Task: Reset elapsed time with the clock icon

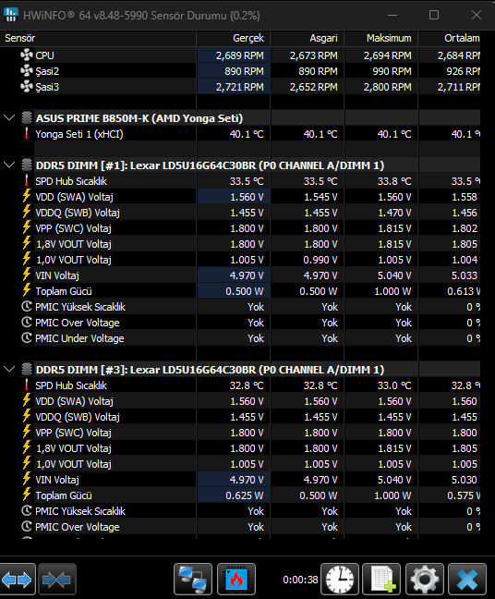Action: pos(340,580)
